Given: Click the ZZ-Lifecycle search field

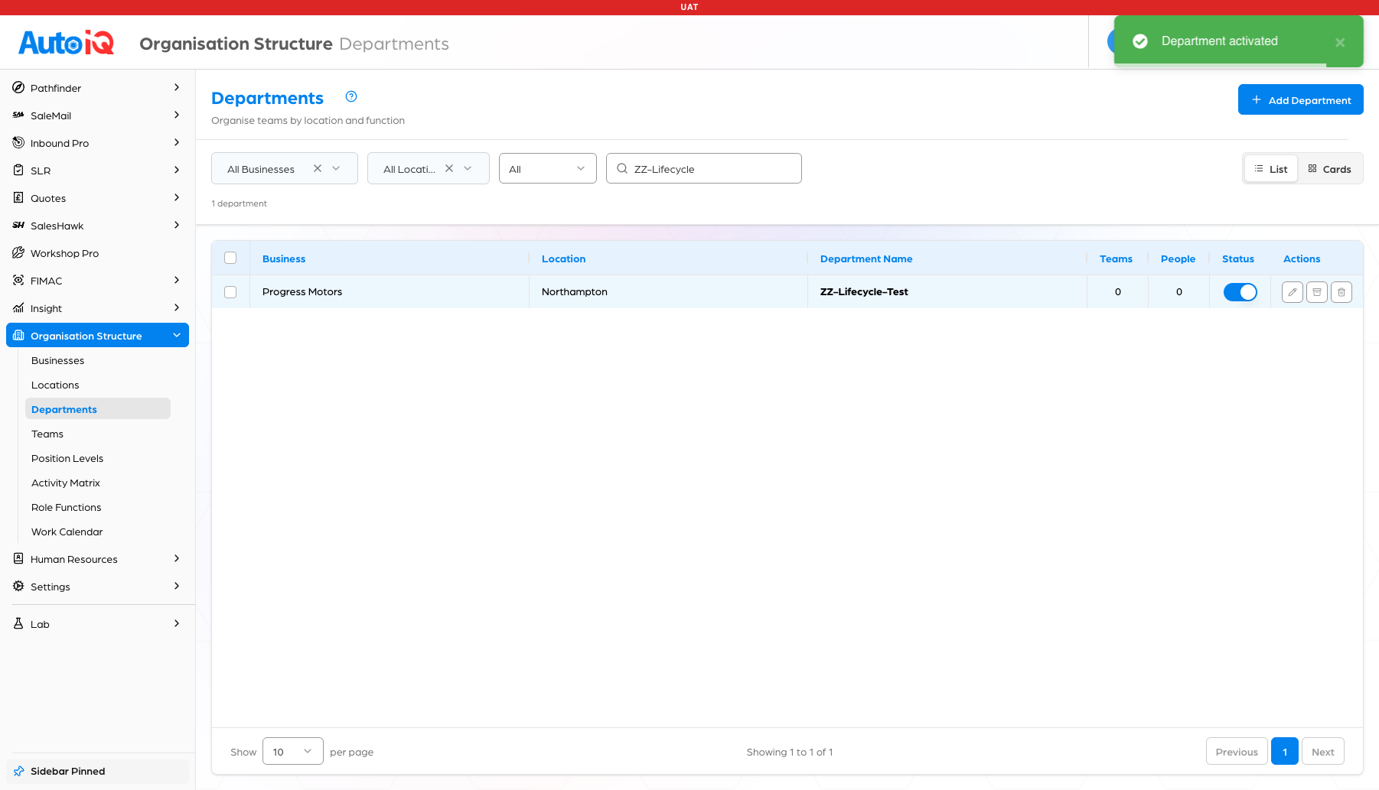Looking at the screenshot, I should coord(704,168).
